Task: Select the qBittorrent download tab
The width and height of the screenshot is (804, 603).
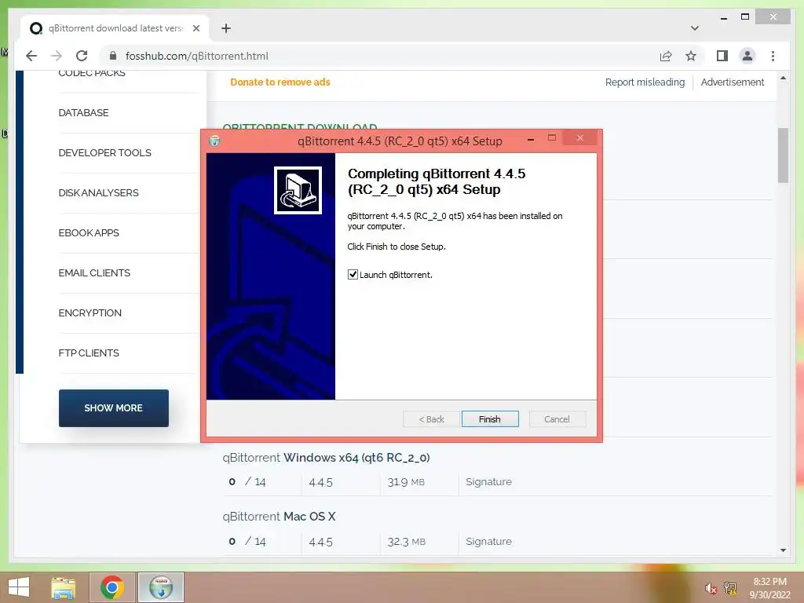Action: (x=115, y=28)
